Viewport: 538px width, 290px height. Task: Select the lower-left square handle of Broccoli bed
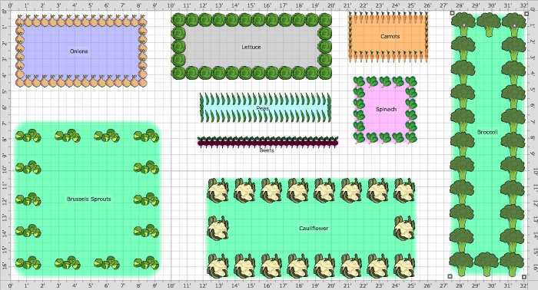pyautogui.click(x=450, y=276)
